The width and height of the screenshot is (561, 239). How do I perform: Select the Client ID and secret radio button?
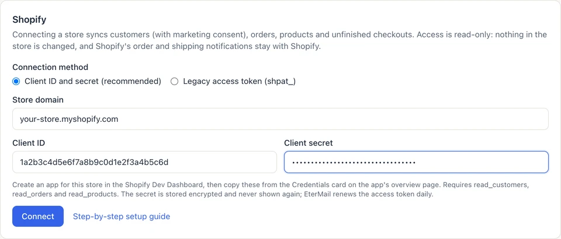[16, 82]
